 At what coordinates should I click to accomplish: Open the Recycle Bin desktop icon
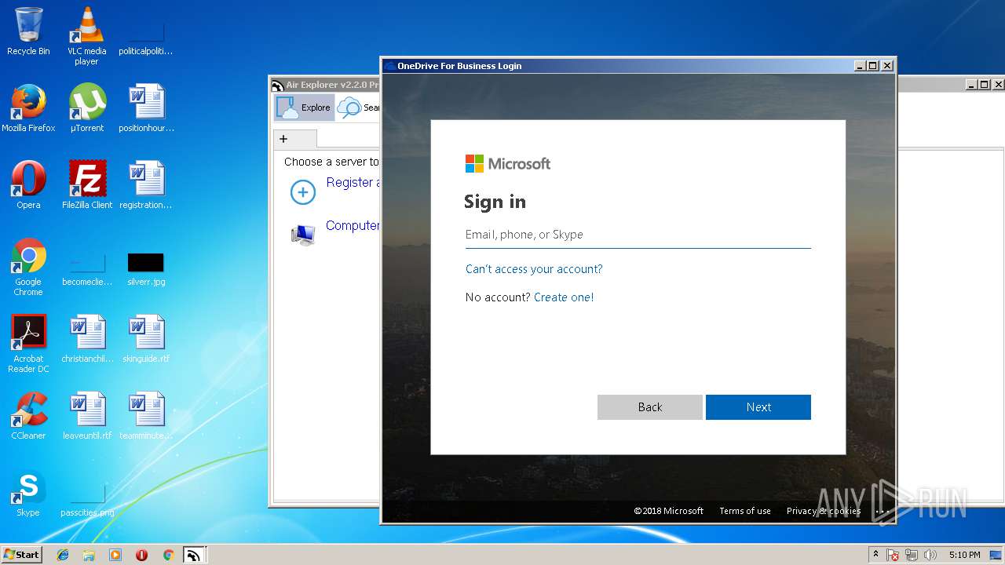pyautogui.click(x=28, y=31)
